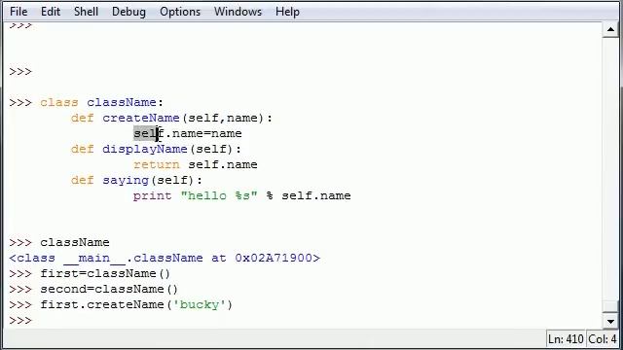Click 'createName' in the def line
623x350 pixels.
[141, 118]
